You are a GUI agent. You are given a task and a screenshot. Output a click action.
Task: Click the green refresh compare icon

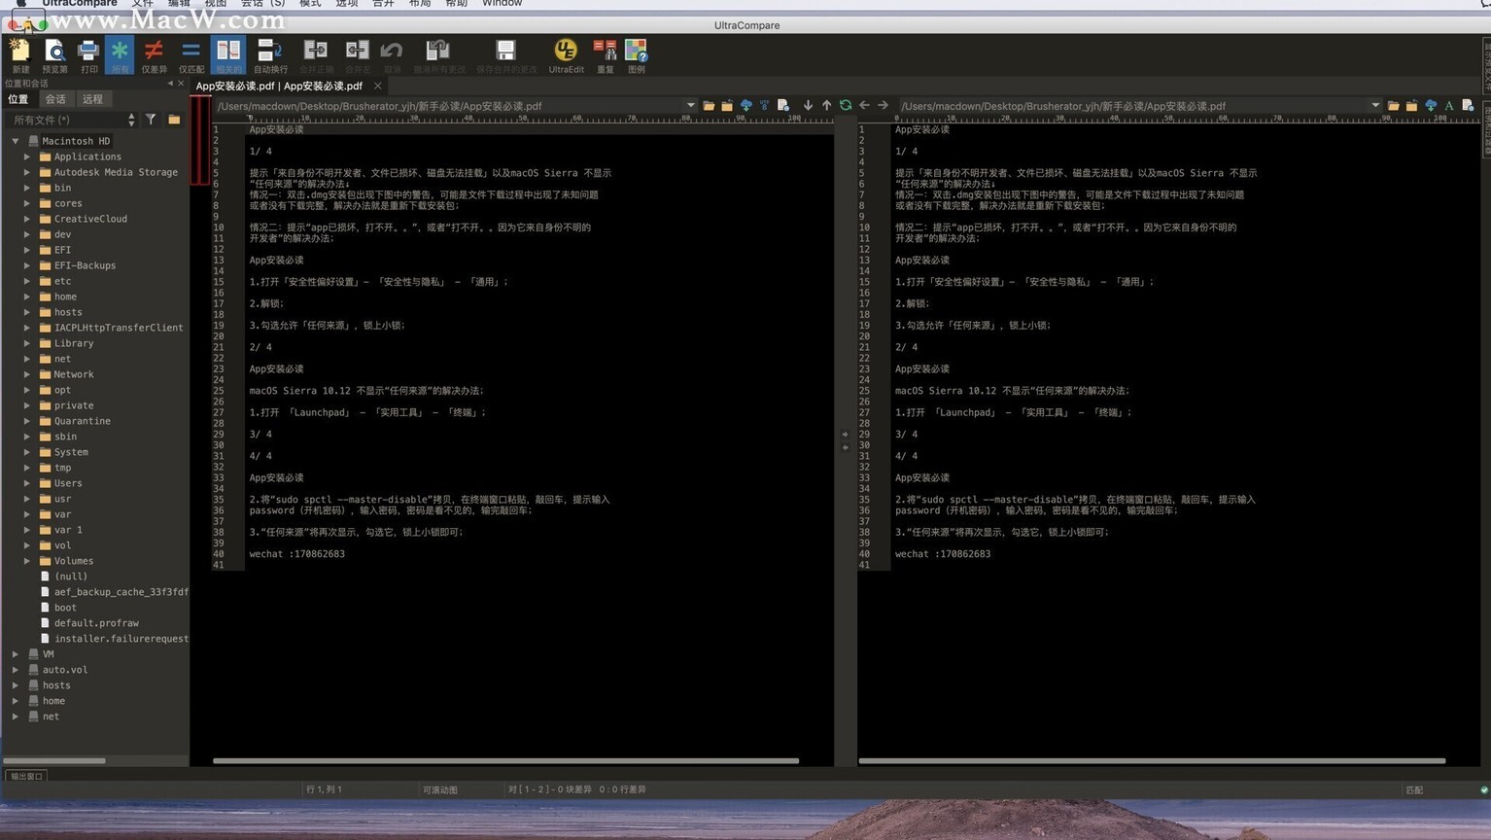[x=845, y=105]
